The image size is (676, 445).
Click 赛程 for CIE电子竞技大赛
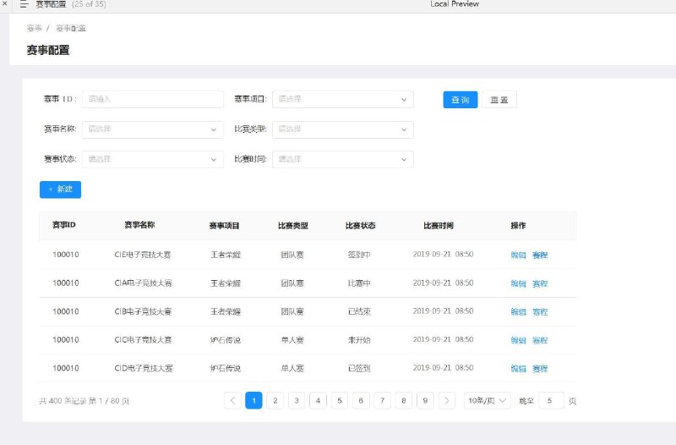tap(540, 255)
